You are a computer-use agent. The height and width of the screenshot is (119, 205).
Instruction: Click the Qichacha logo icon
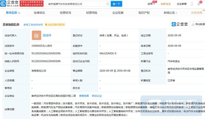[x=3, y=4]
